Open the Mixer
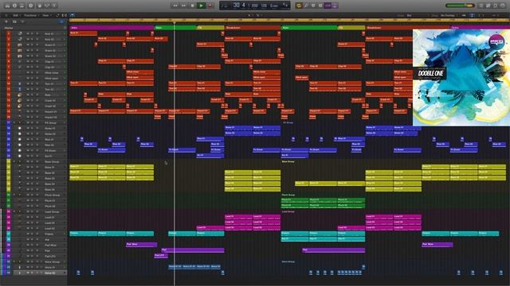510x286 pixels. [47, 6]
